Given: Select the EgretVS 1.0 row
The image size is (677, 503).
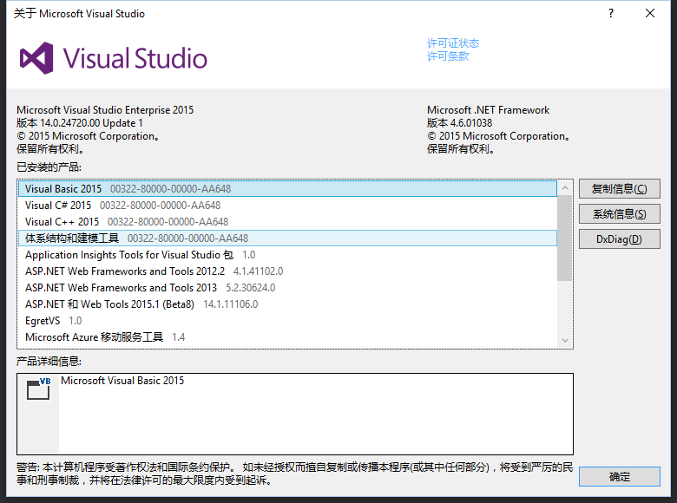Looking at the screenshot, I should pos(287,321).
